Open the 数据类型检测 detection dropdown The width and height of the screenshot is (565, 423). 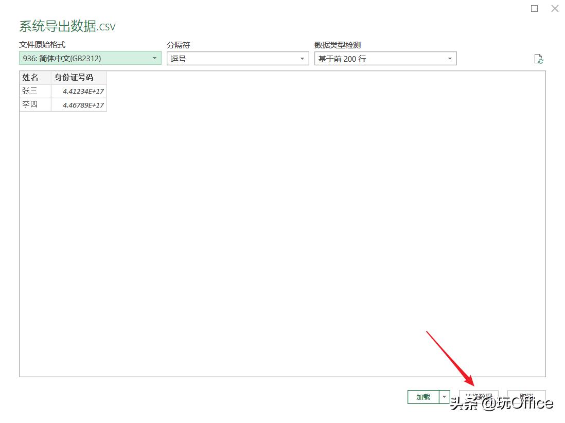click(450, 58)
